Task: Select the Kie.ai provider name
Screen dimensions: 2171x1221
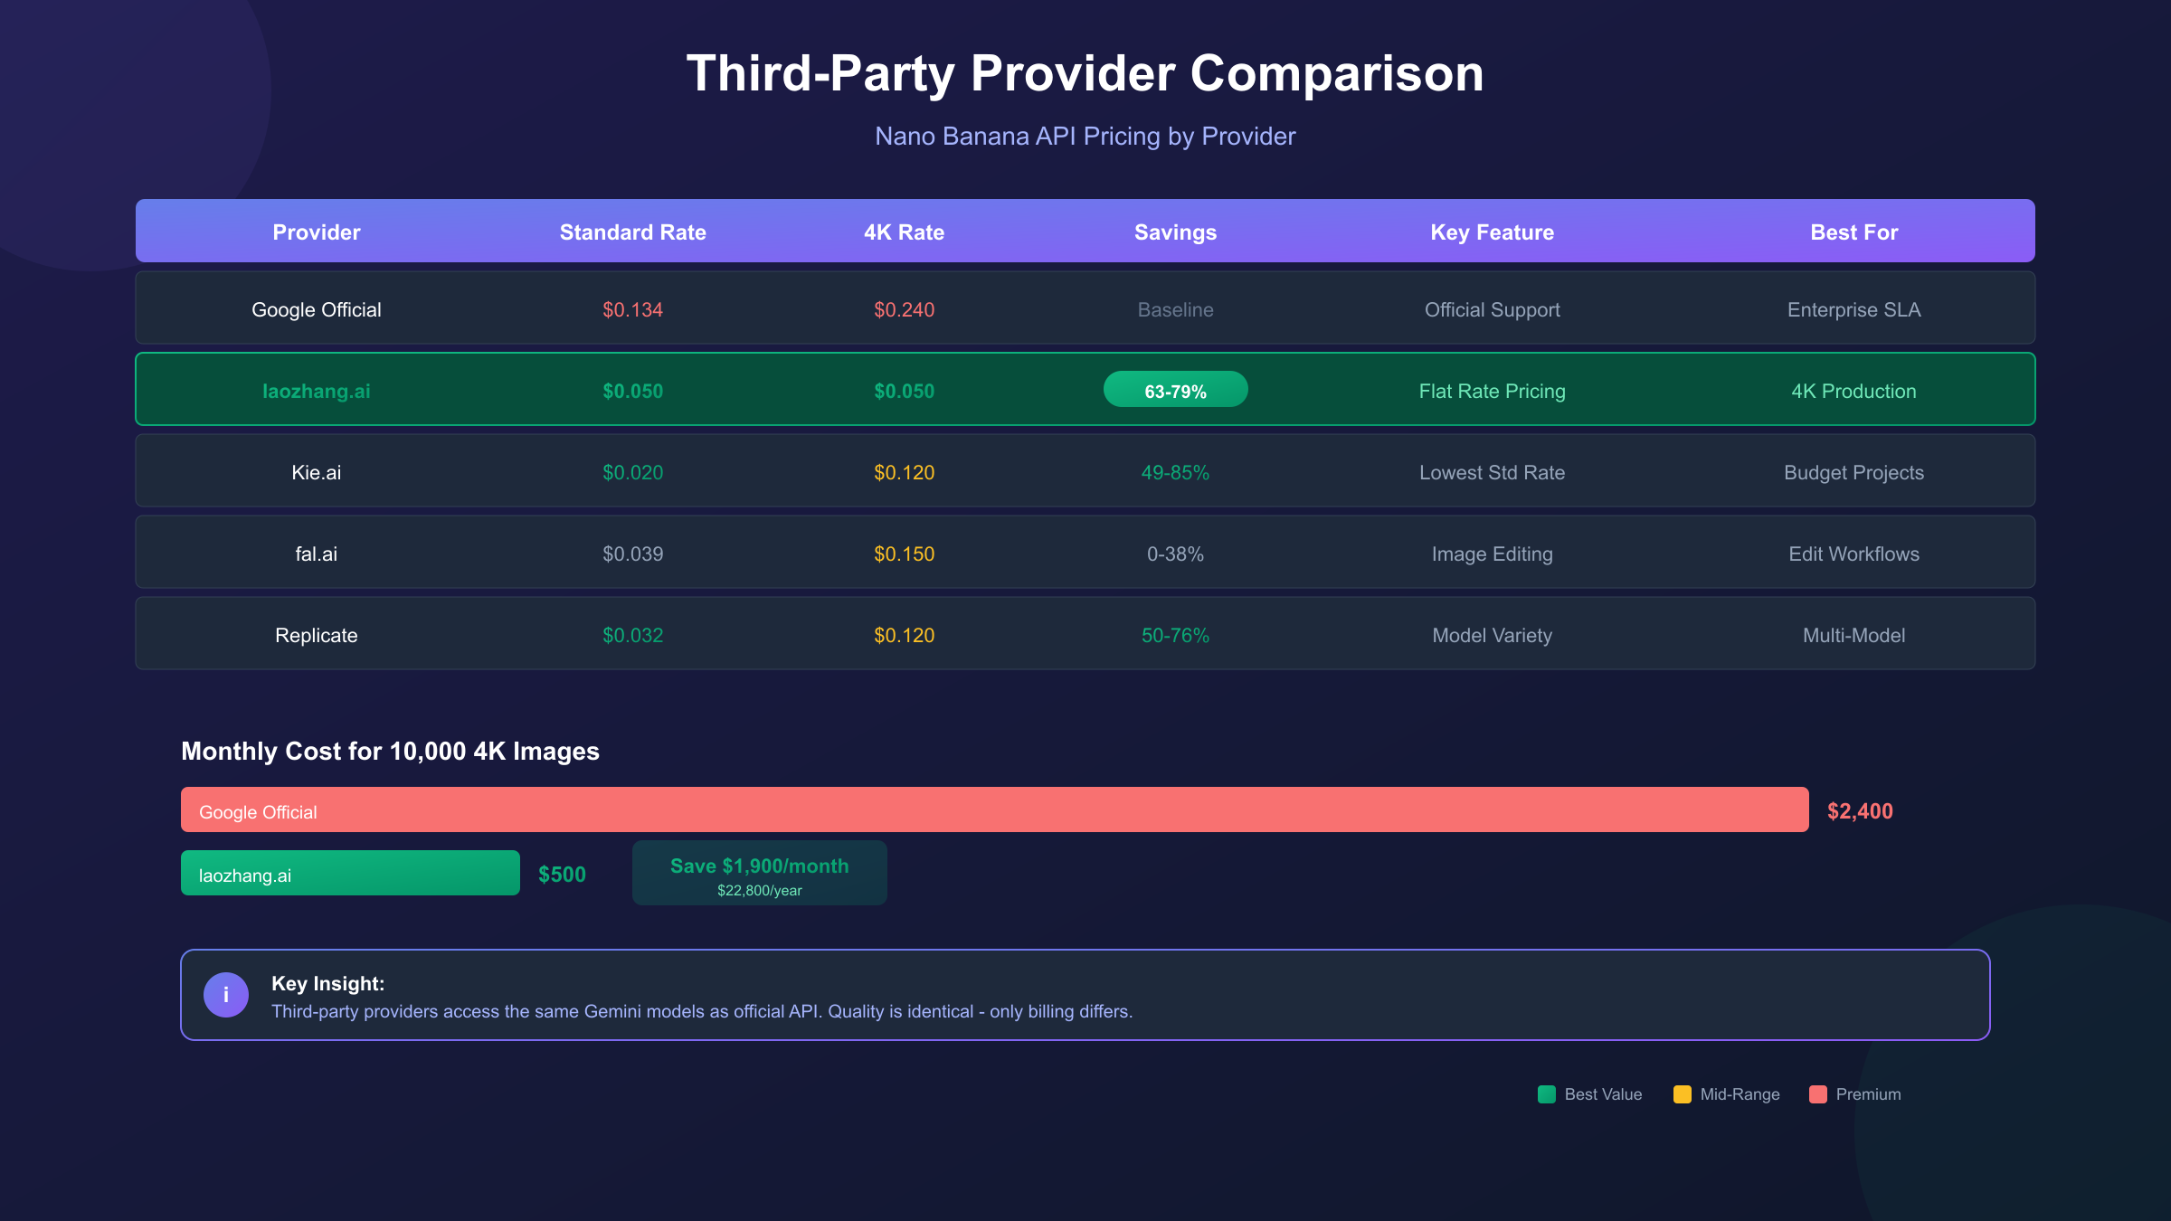Action: point(317,472)
